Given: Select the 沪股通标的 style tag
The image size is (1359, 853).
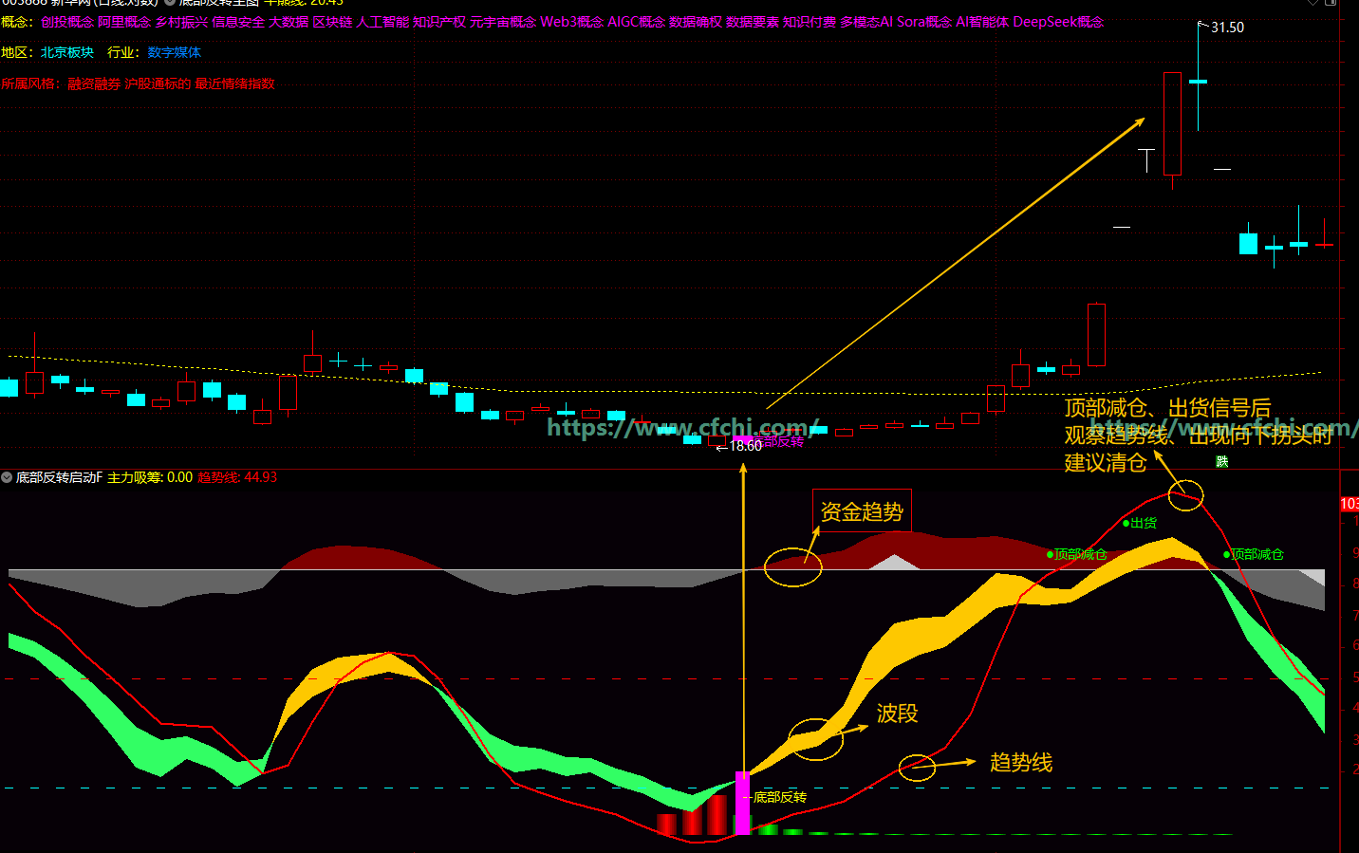Looking at the screenshot, I should click(158, 83).
